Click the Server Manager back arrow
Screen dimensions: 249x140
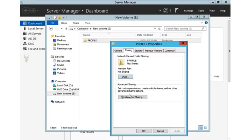[26, 11]
